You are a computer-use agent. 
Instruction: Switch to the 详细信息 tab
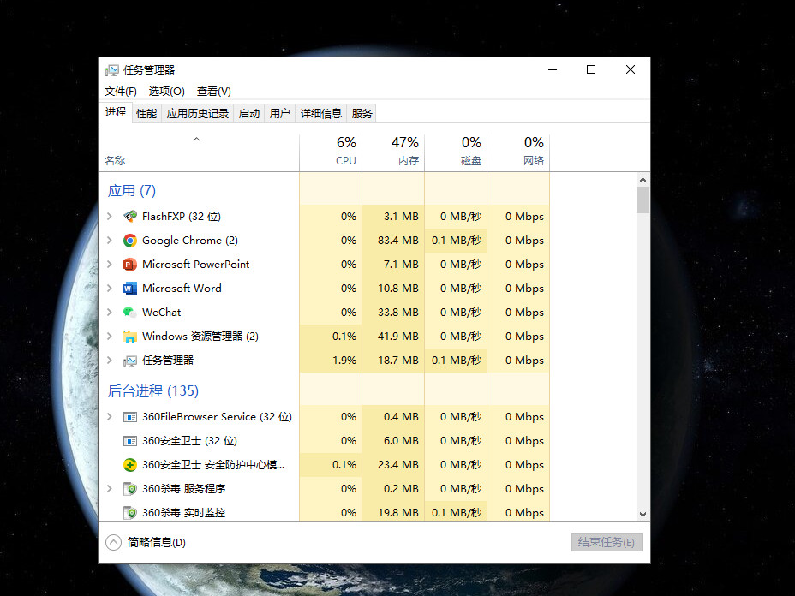coord(321,114)
